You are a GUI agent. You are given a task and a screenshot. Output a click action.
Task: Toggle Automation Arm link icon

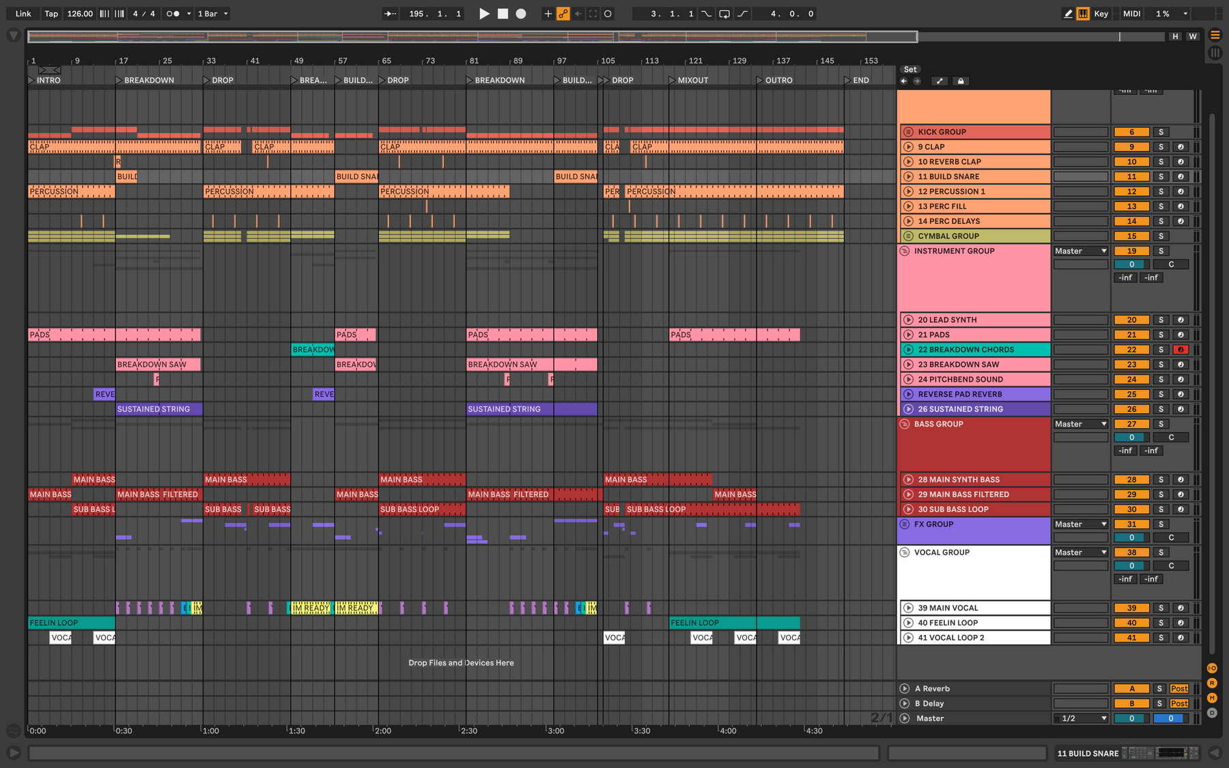click(x=563, y=14)
